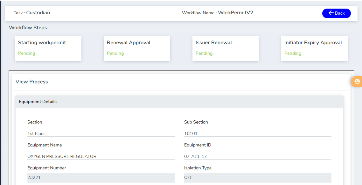
Task: Open the Initiator Expiry Approval step
Action: click(314, 48)
